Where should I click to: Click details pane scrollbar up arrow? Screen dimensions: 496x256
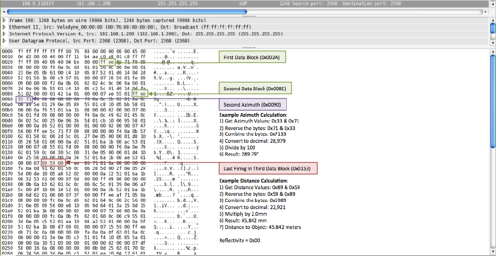click(x=492, y=20)
